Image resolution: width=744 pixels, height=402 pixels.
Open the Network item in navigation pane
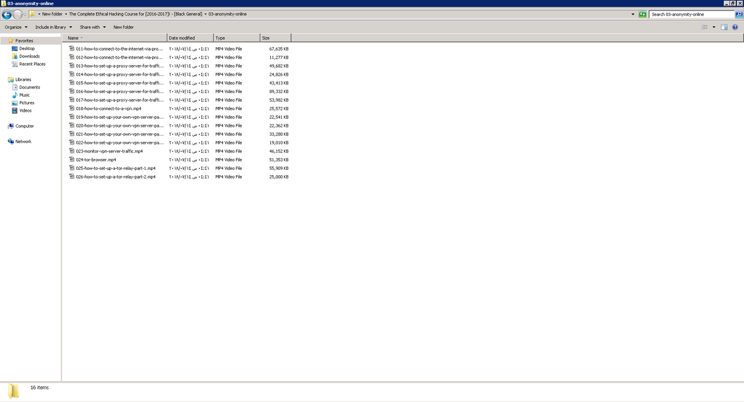point(23,142)
